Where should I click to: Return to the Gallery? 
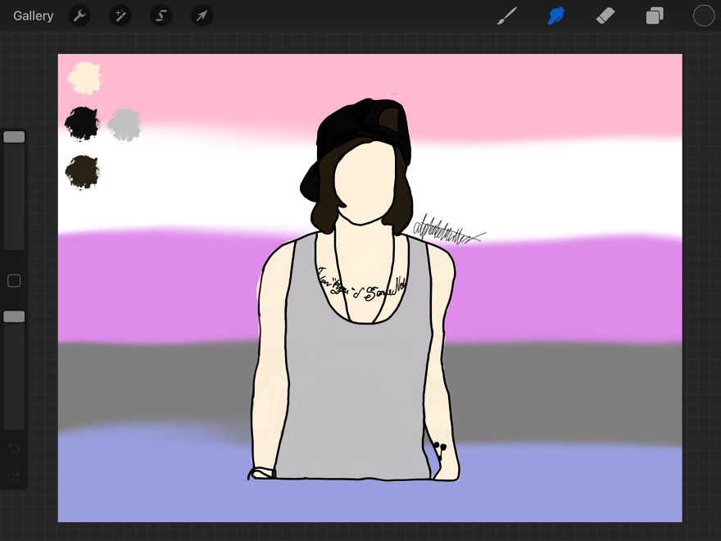33,15
